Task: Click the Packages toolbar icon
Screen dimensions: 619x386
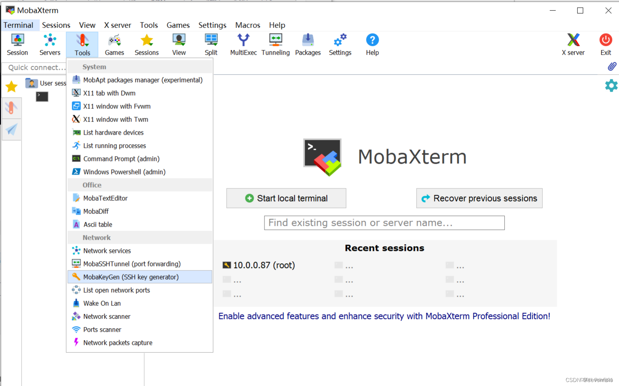Action: tap(308, 45)
